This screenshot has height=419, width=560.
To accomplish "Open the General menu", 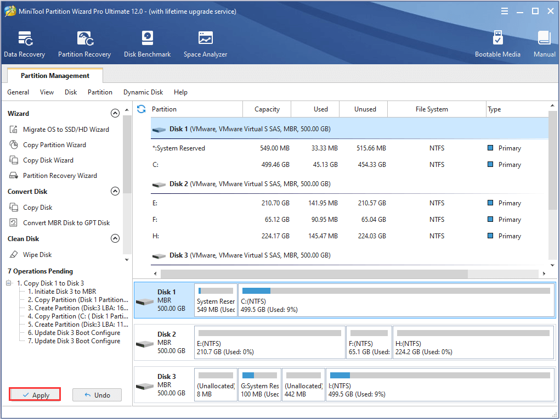I will click(18, 92).
